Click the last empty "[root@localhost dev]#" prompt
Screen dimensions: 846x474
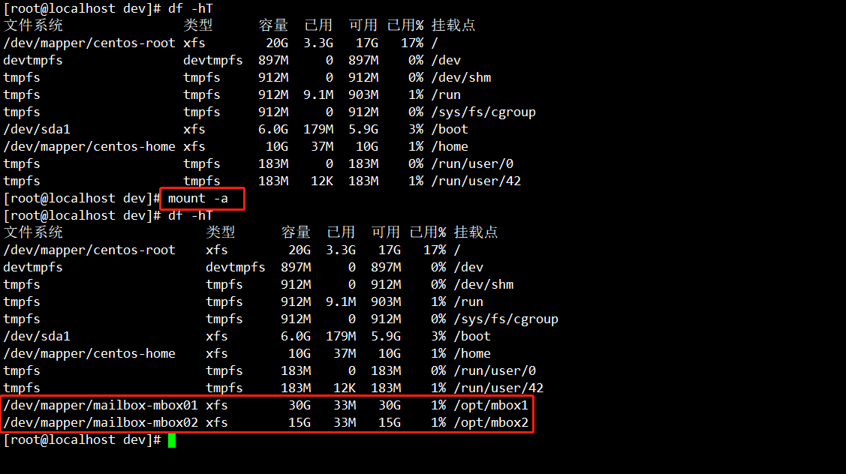click(82, 440)
